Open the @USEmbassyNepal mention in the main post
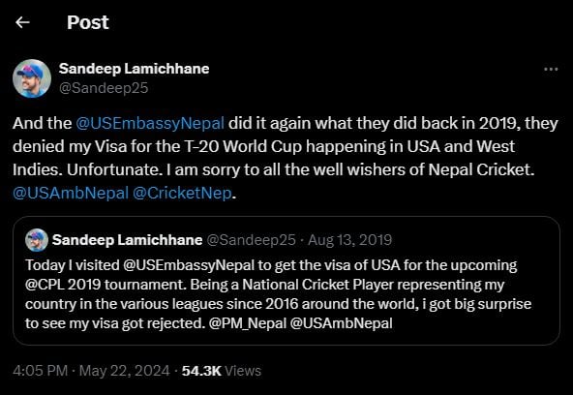Screen dimensions: 573x395 click(150, 123)
